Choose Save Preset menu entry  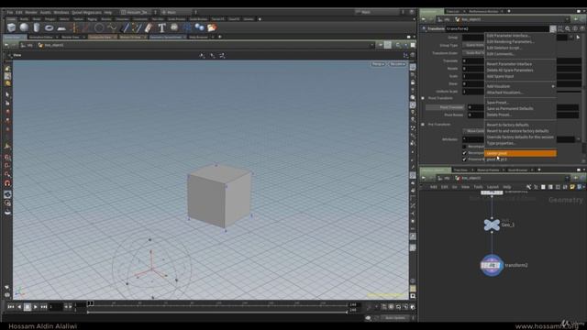497,103
